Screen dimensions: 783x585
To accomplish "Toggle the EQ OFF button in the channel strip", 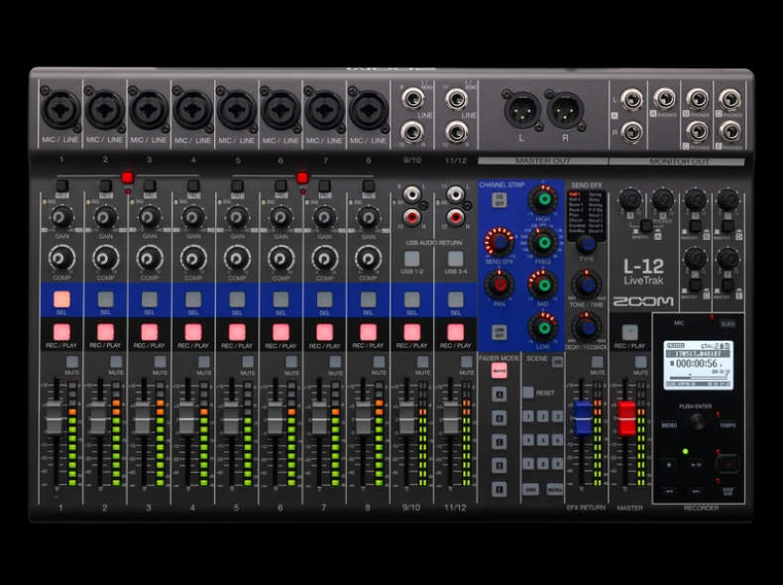I will click(x=499, y=200).
